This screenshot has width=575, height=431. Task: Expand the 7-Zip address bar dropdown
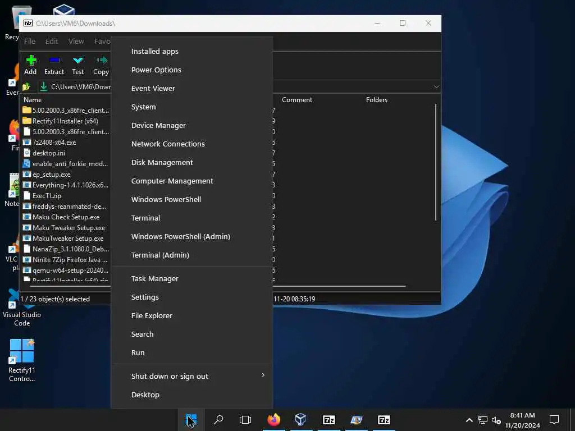436,87
